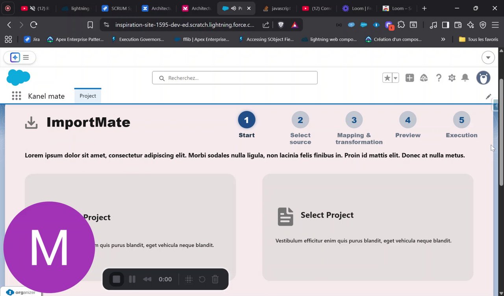
Task: Expand the round dropdown arrow at top right
Action: [x=488, y=57]
